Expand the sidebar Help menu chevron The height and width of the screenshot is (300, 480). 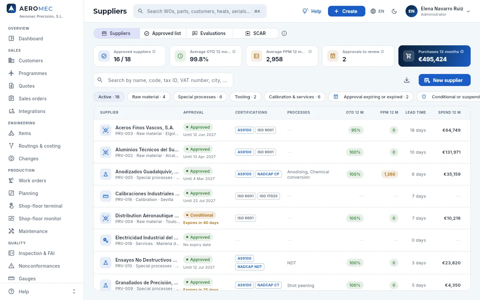[x=74, y=292]
